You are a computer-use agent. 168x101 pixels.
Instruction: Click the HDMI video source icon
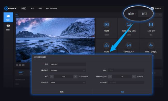click(106, 25)
